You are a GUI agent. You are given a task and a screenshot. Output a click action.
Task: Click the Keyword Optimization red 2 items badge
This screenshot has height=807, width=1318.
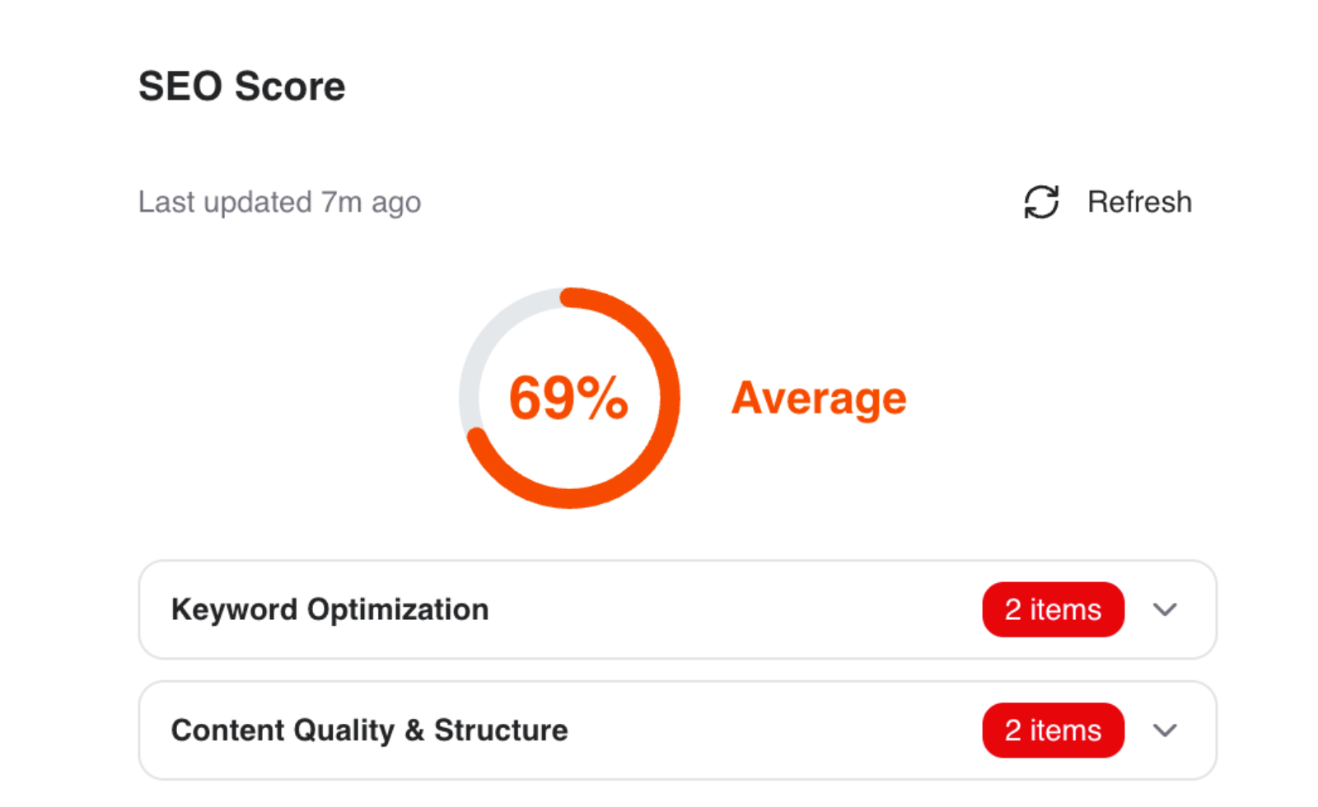[1053, 610]
